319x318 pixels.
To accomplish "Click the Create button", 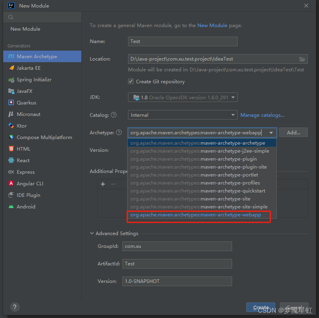I will coord(261,307).
